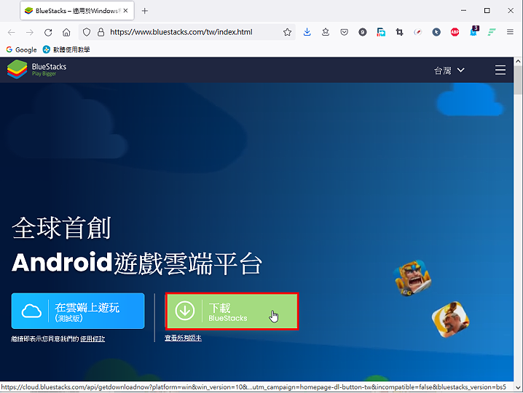Viewport: 523px width, 393px height.
Task: Open the crop screenshot extension
Action: pyautogui.click(x=399, y=32)
